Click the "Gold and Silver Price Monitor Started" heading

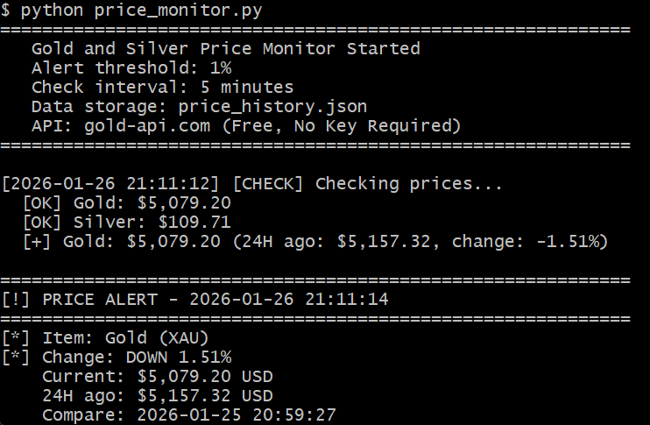pos(225,48)
